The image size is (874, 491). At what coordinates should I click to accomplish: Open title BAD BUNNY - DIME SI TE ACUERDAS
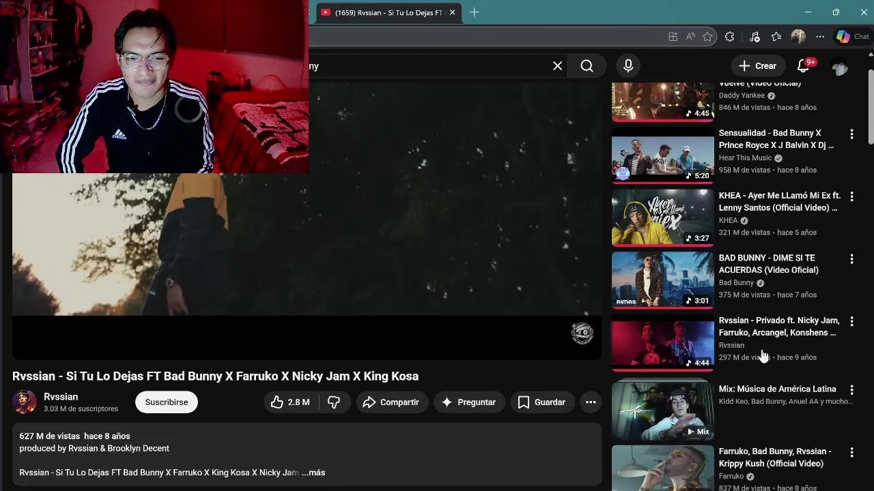click(x=769, y=264)
